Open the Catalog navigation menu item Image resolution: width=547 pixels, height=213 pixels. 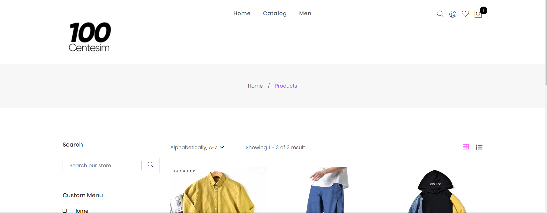[x=275, y=13]
